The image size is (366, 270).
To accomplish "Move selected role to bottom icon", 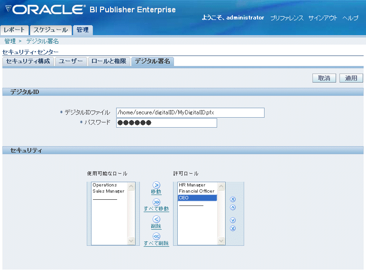I will pos(233,228).
